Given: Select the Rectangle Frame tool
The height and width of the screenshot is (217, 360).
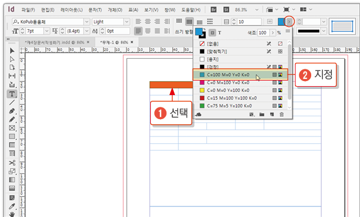Looking at the screenshot, I should 12,128.
